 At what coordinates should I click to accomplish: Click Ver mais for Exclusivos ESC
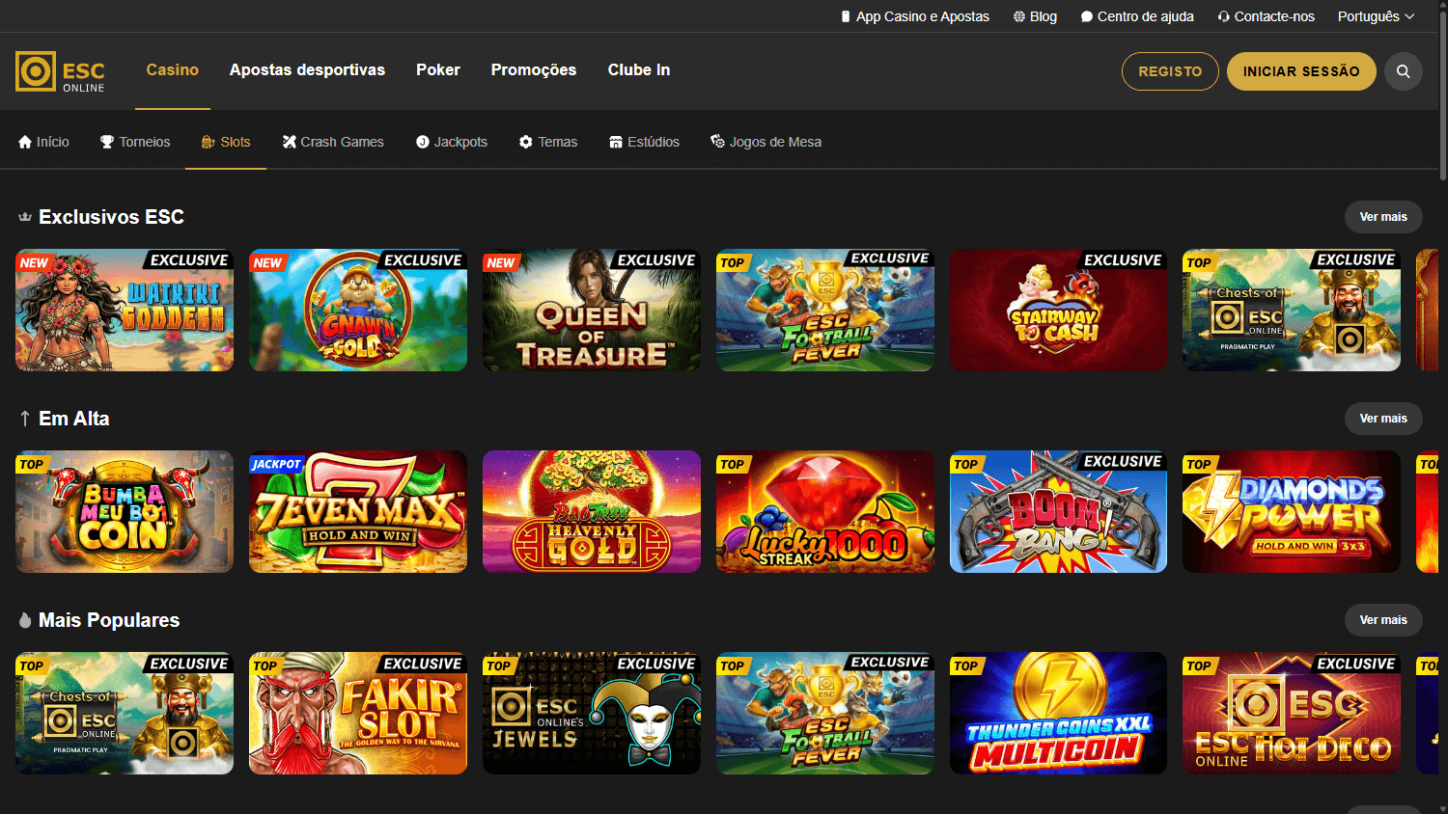point(1383,217)
